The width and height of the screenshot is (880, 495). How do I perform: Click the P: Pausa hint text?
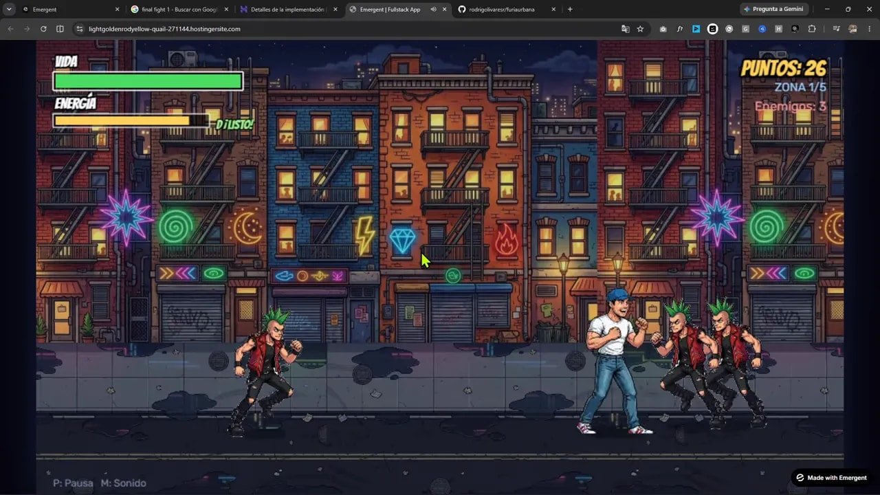click(x=73, y=483)
